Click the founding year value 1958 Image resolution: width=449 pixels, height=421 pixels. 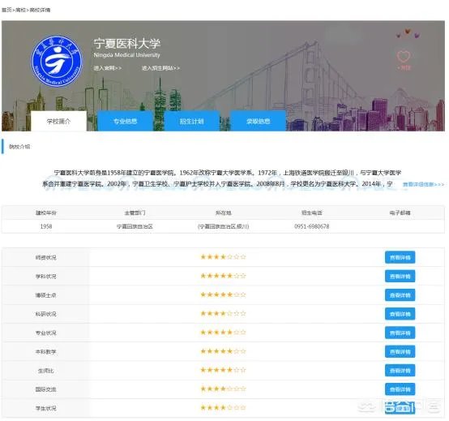point(46,226)
